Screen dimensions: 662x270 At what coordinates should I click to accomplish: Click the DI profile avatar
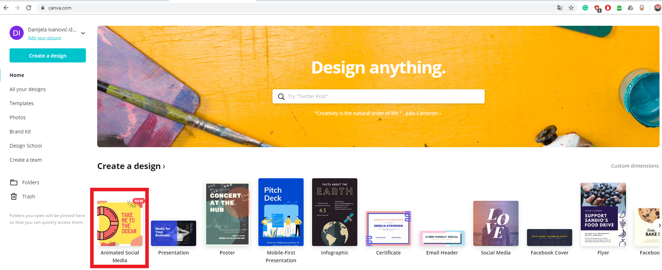tap(17, 33)
